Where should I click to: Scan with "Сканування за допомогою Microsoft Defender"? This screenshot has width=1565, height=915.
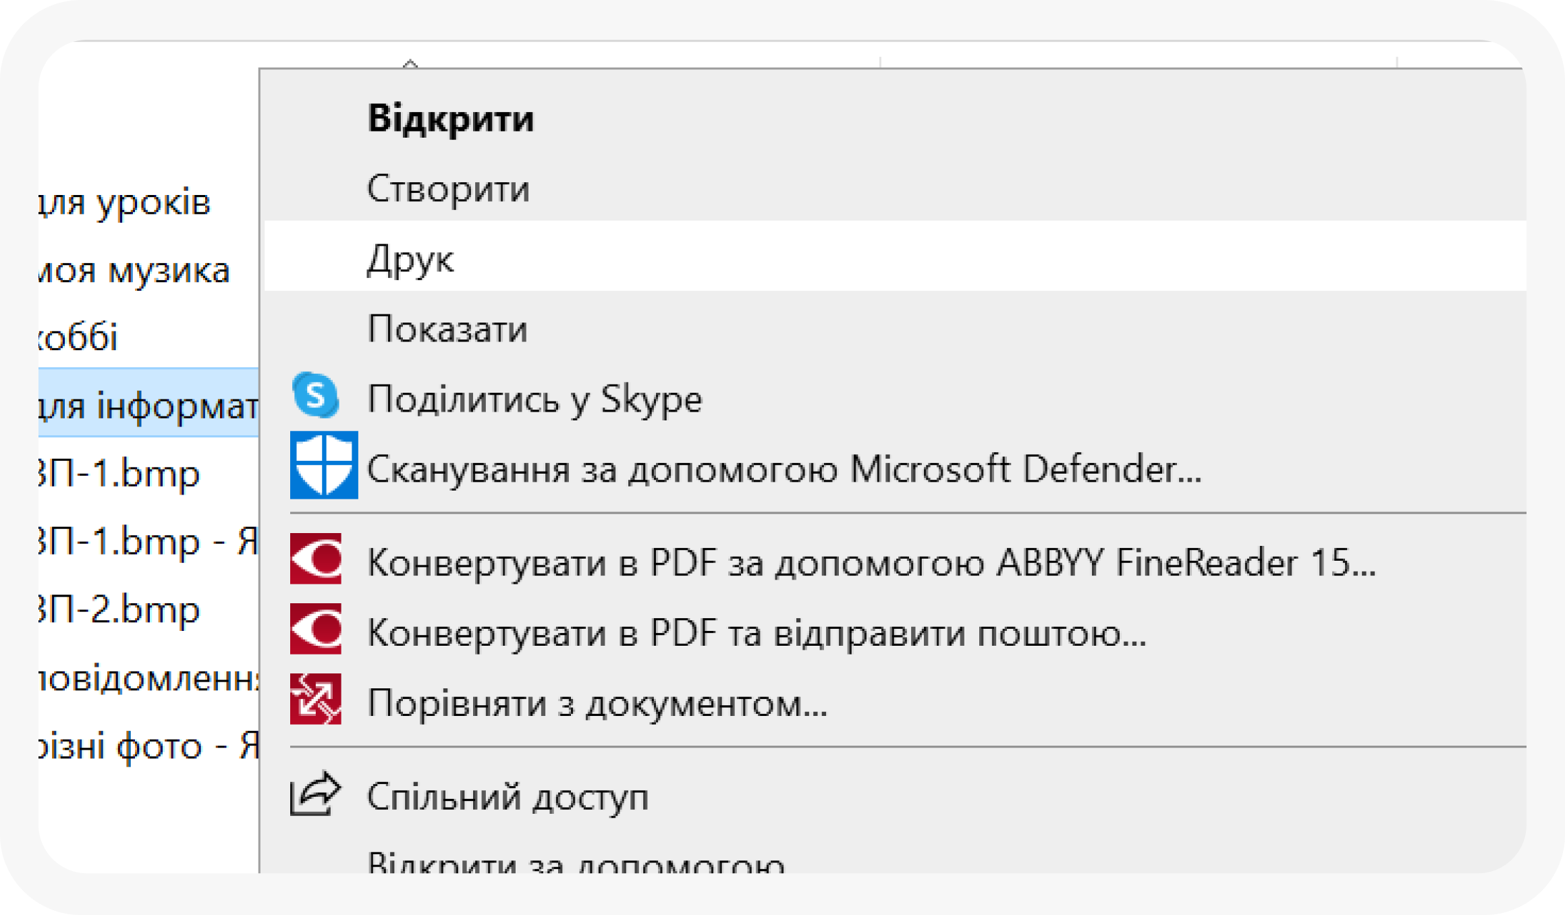784,469
